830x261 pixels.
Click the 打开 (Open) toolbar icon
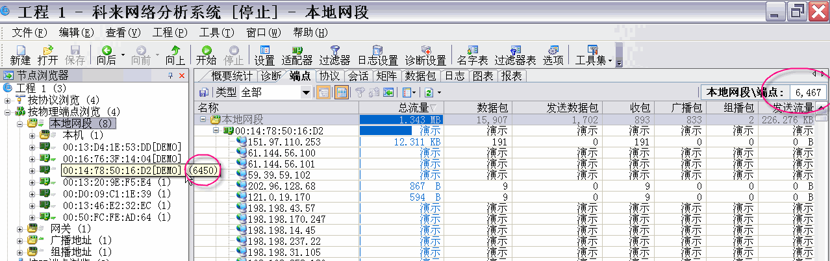tap(47, 55)
